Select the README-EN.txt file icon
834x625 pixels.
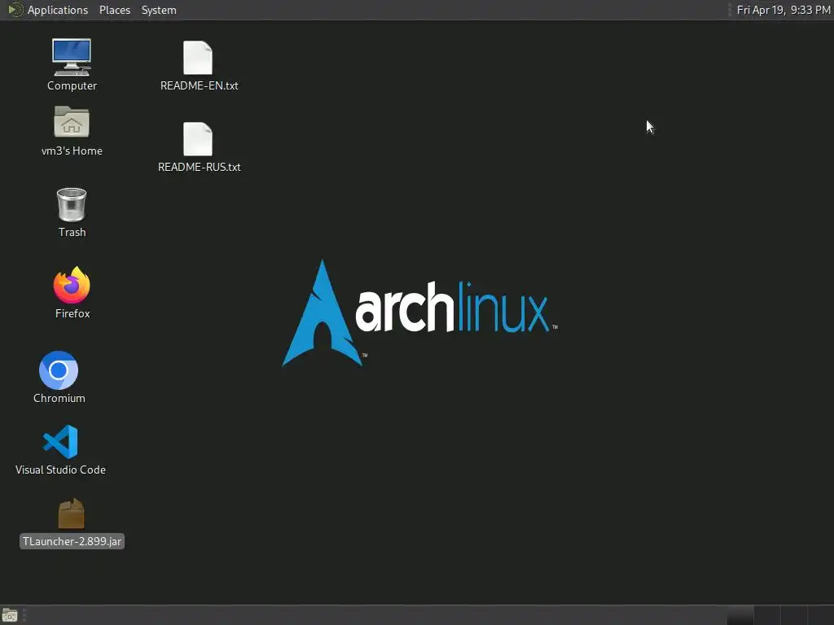click(x=198, y=58)
